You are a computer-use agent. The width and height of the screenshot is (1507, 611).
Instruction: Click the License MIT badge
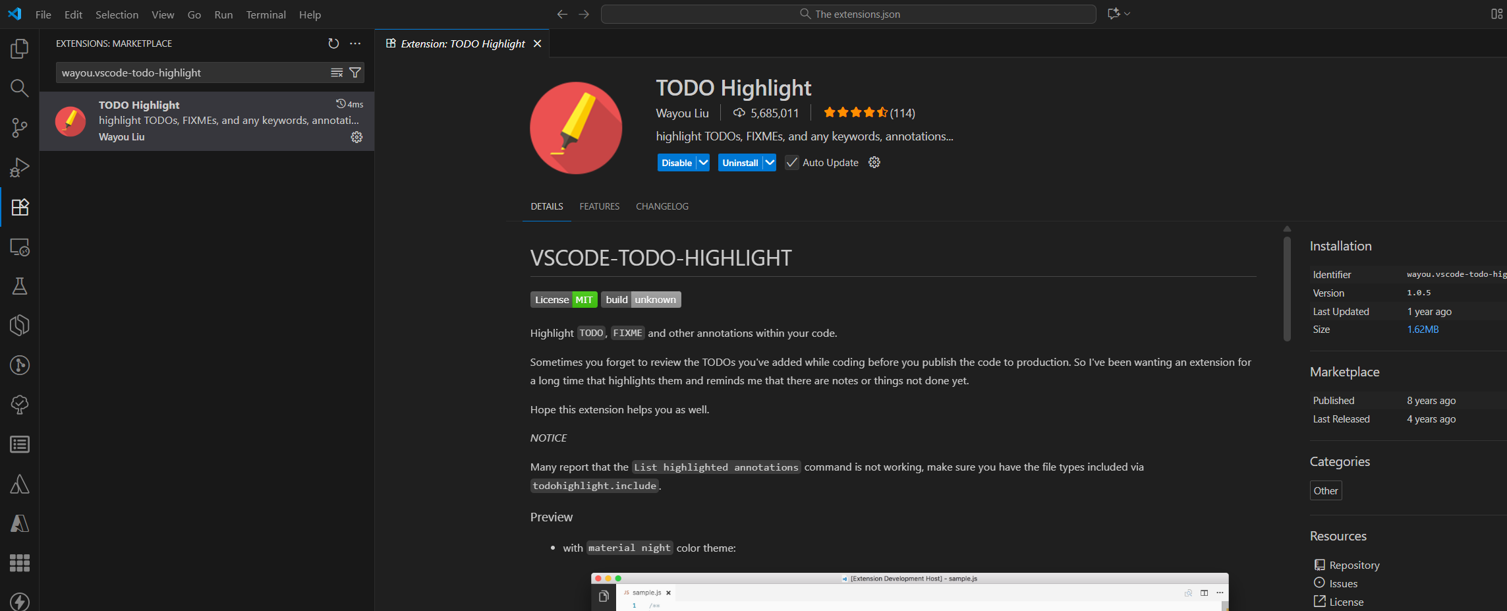(564, 300)
